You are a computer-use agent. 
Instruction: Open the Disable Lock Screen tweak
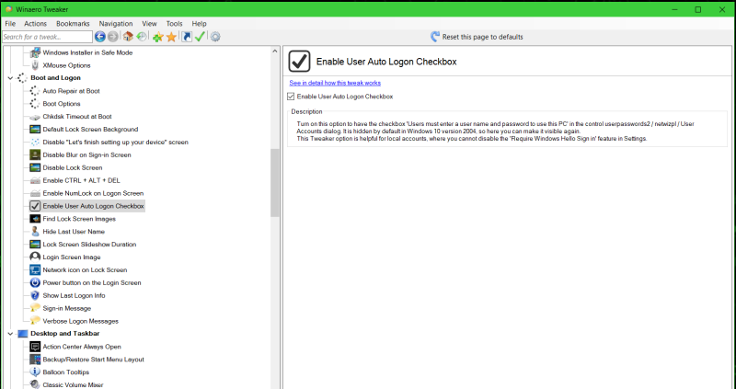[73, 167]
